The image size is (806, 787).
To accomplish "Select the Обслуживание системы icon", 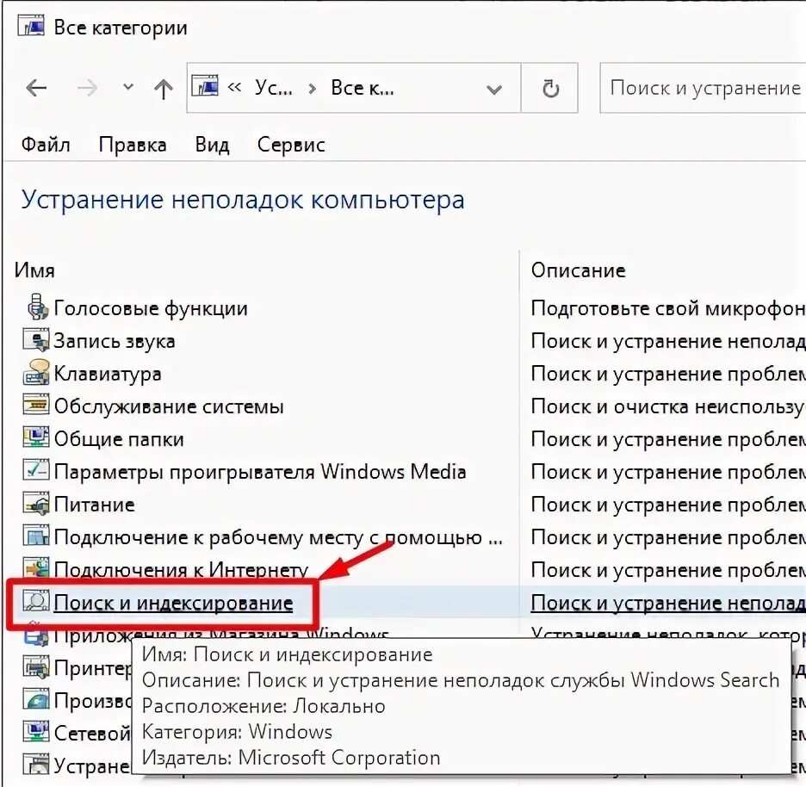I will [36, 406].
